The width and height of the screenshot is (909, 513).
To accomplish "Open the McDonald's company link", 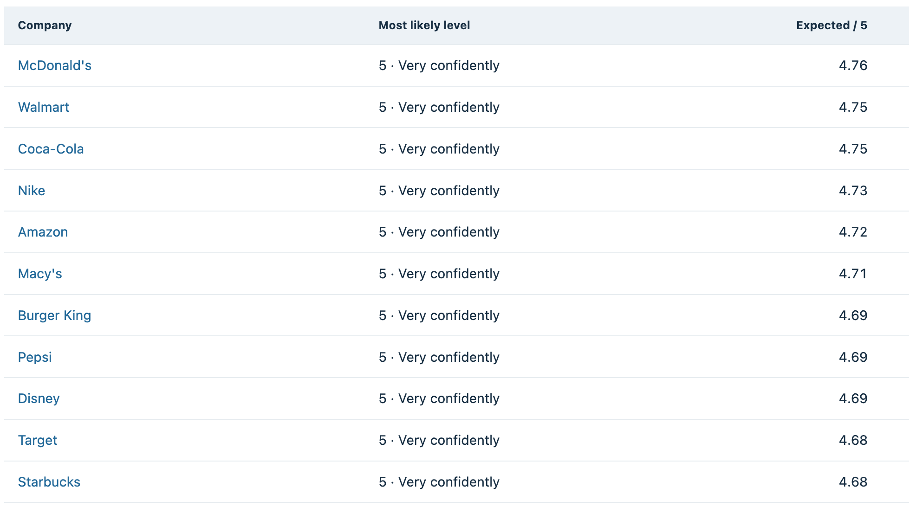I will 55,65.
